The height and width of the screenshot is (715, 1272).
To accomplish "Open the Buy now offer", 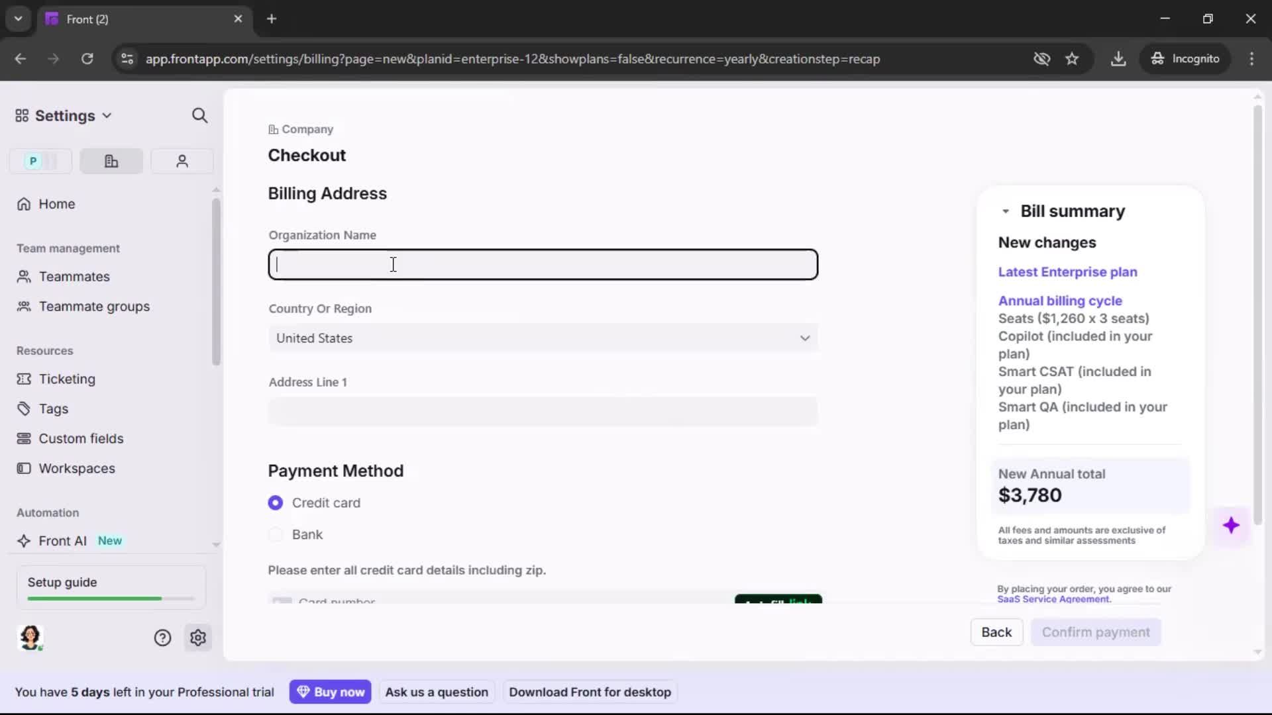I will (x=331, y=691).
